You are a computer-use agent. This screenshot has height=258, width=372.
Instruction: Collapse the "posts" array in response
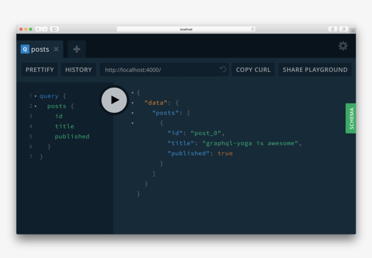click(x=132, y=113)
